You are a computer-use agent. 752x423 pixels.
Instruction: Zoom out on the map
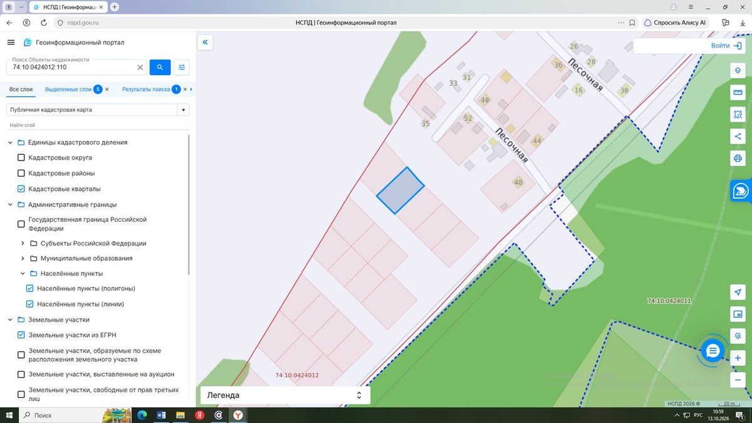click(x=738, y=380)
